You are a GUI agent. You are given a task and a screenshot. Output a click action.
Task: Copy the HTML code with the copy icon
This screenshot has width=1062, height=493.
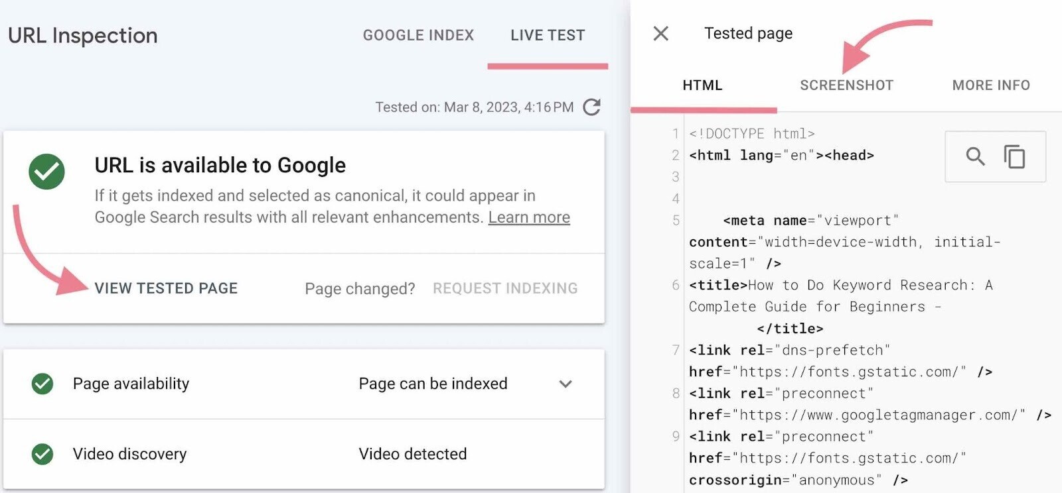point(1014,156)
